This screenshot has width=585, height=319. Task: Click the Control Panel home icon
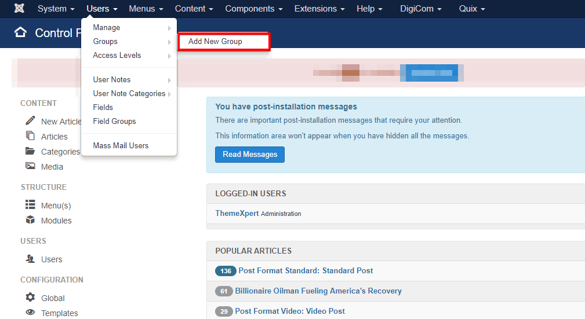tap(21, 32)
